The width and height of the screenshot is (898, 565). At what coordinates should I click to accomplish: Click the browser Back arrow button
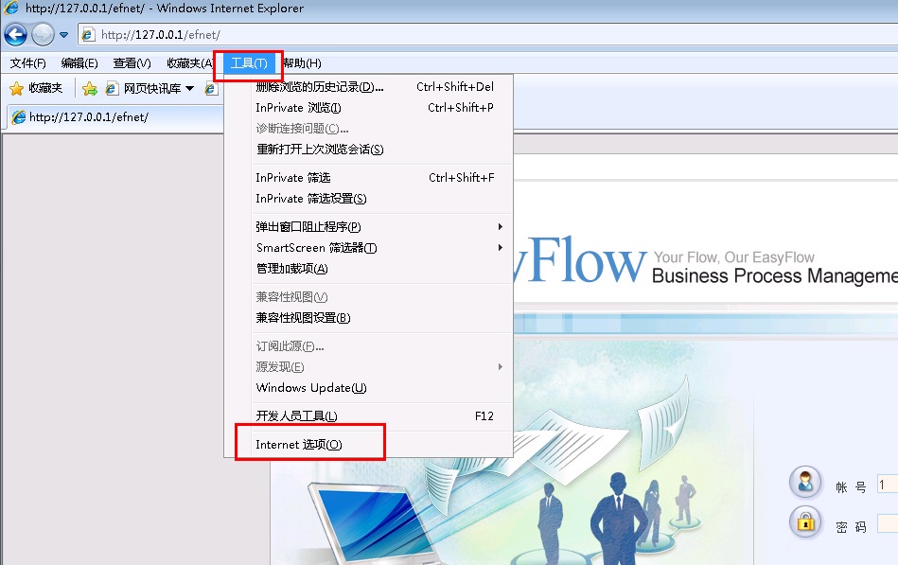point(15,35)
